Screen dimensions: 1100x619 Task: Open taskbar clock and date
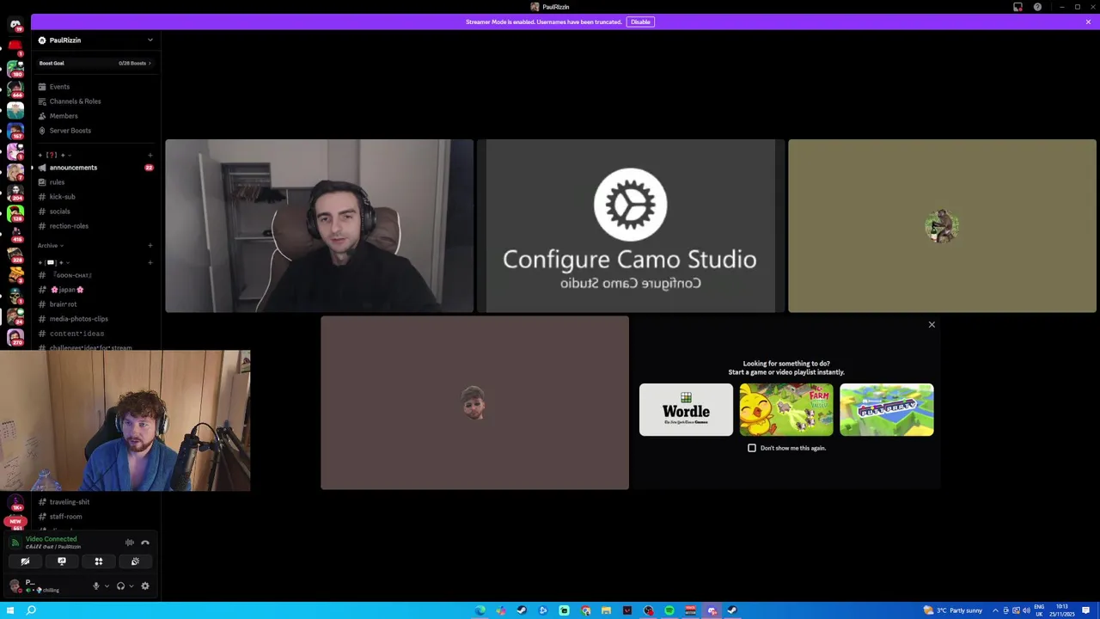(x=1062, y=610)
